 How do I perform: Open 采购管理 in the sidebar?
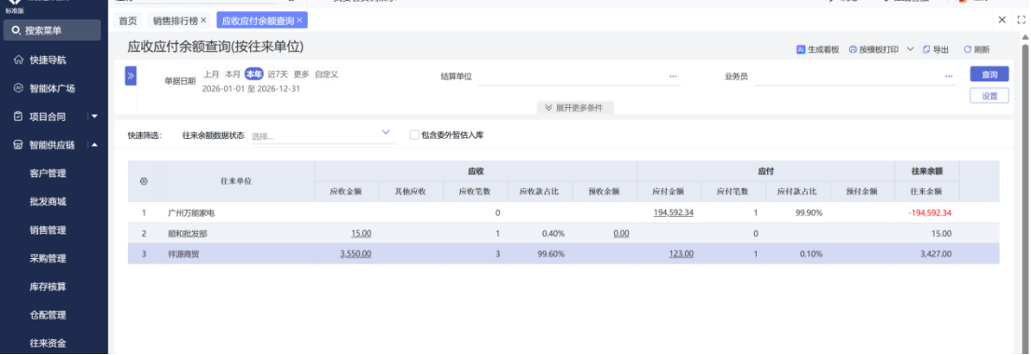48,258
